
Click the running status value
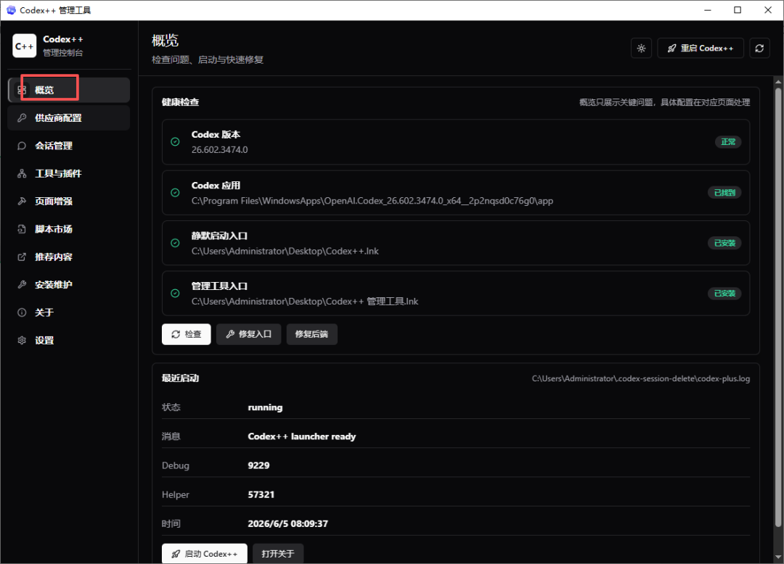[x=265, y=407]
